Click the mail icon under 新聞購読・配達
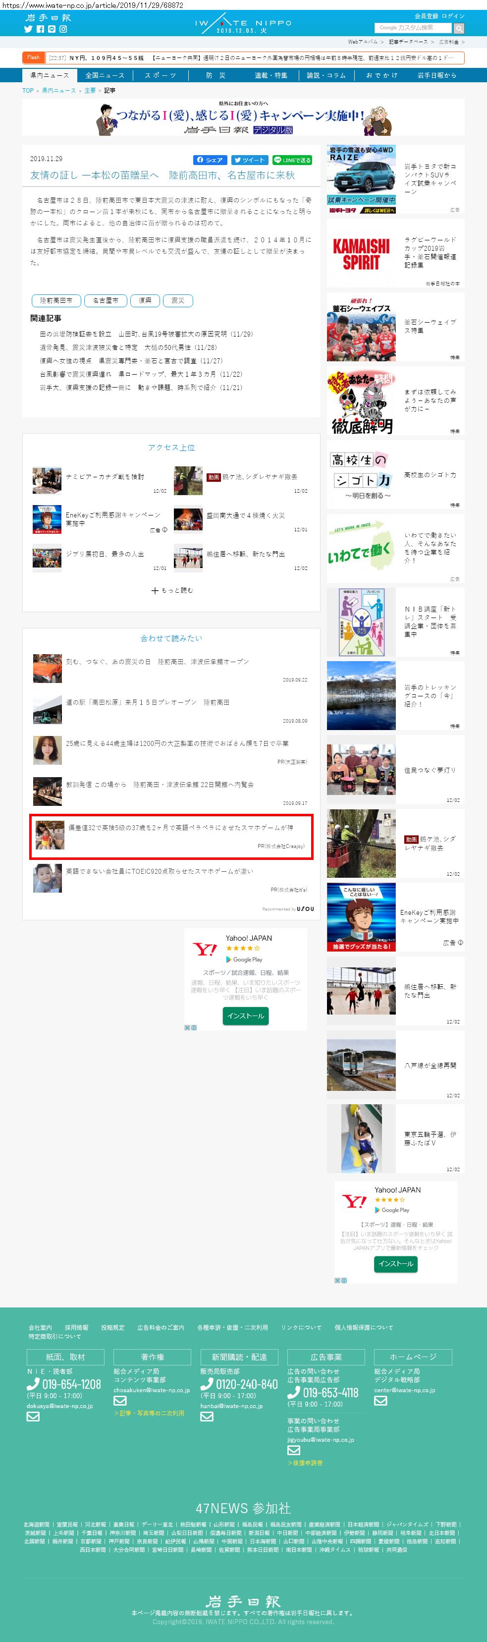The height and width of the screenshot is (1642, 487). pos(207,1416)
